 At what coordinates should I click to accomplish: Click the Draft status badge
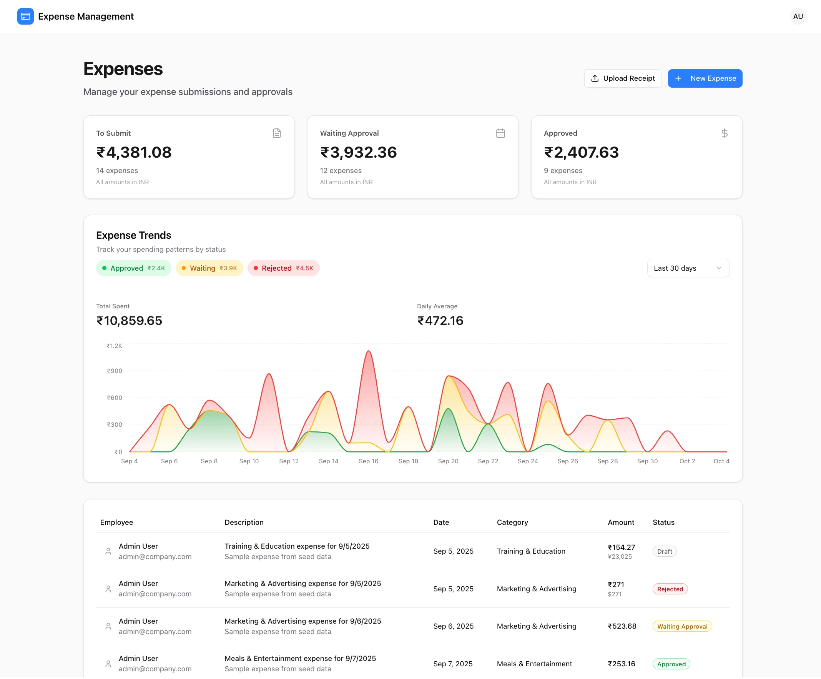pyautogui.click(x=664, y=551)
